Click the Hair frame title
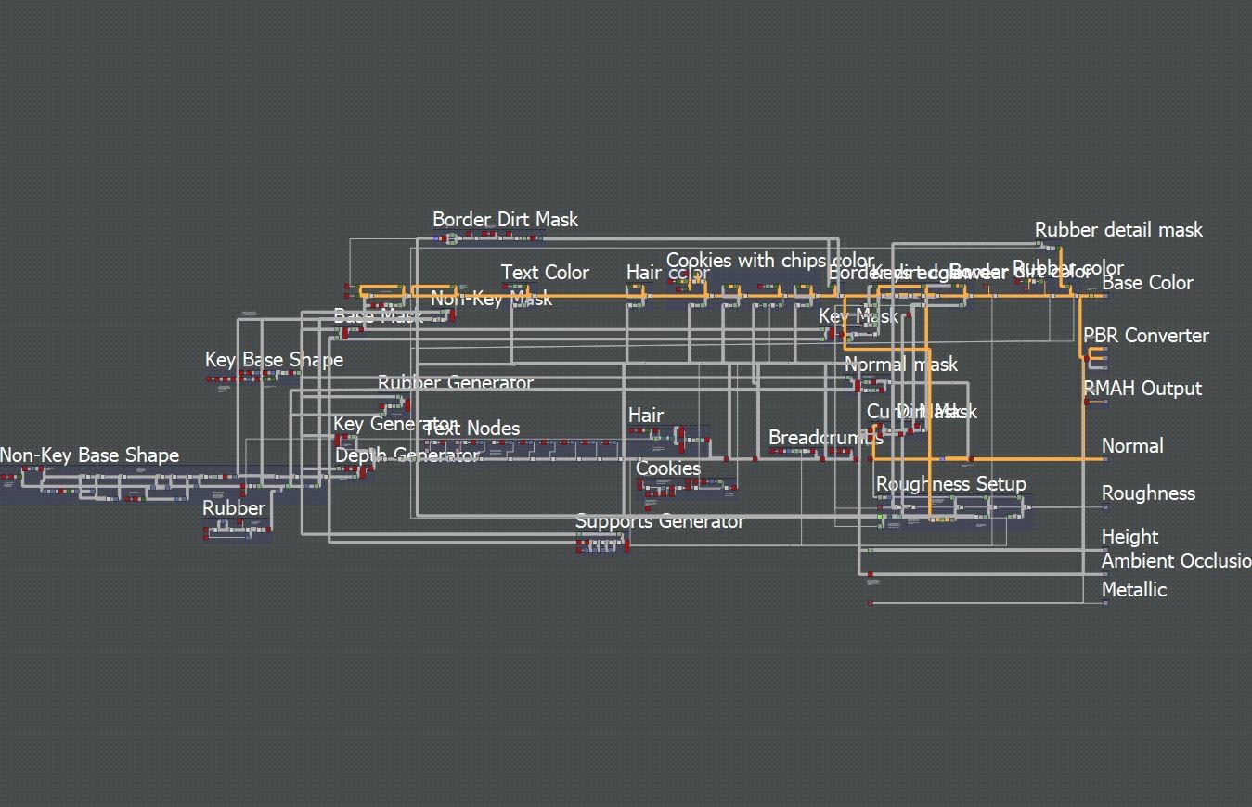Screen dimensions: 1252x807 click(x=646, y=416)
